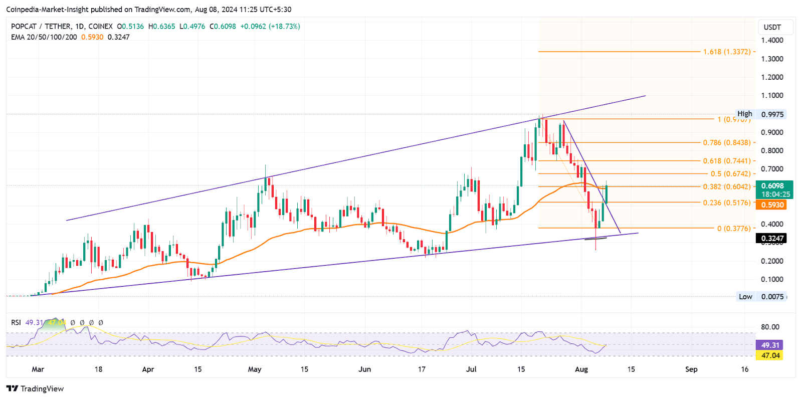Click the publisher header text at top
The height and width of the screenshot is (399, 802).
coord(149,10)
